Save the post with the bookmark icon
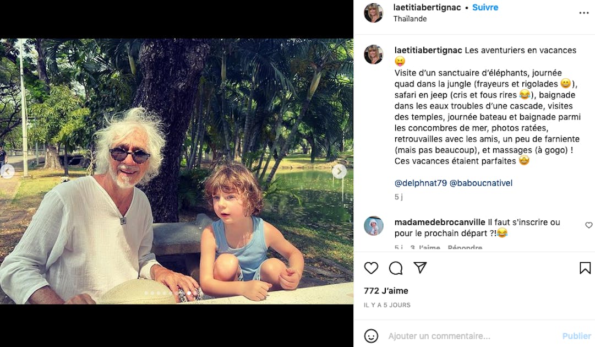Image resolution: width=595 pixels, height=347 pixels. 585,268
